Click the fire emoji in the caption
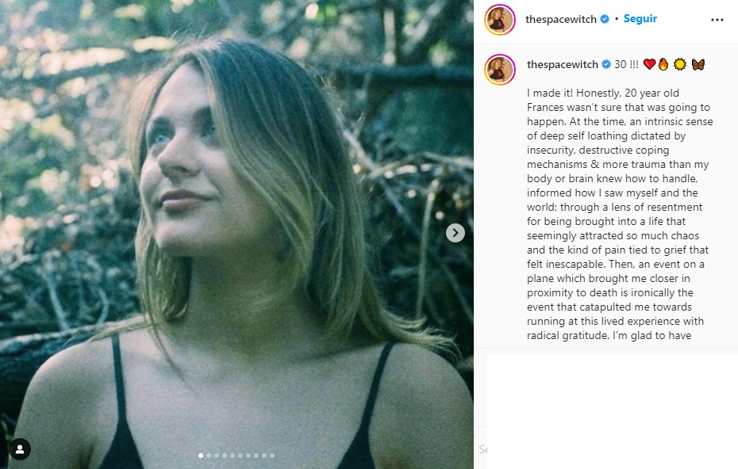This screenshot has height=469, width=738. click(663, 64)
